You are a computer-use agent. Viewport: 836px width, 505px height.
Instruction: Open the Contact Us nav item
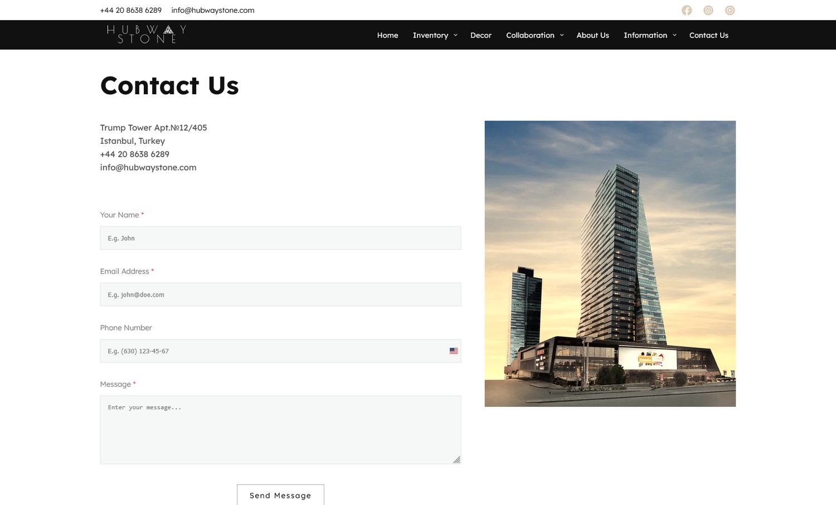(x=708, y=35)
